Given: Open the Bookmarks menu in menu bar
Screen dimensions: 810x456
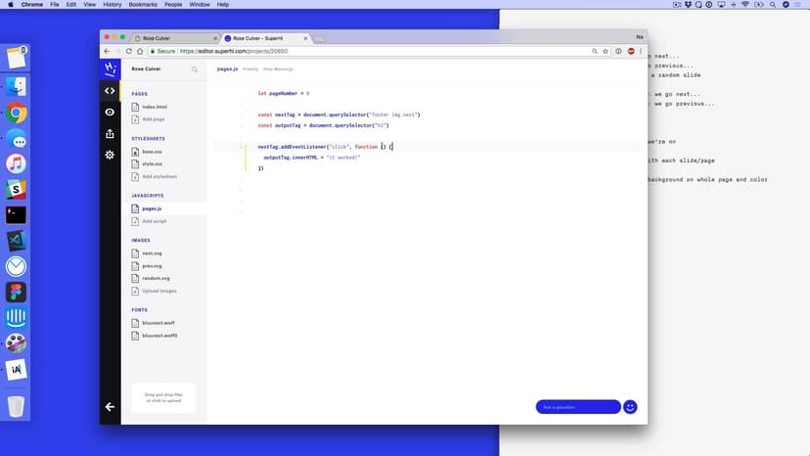Looking at the screenshot, I should pos(144,5).
